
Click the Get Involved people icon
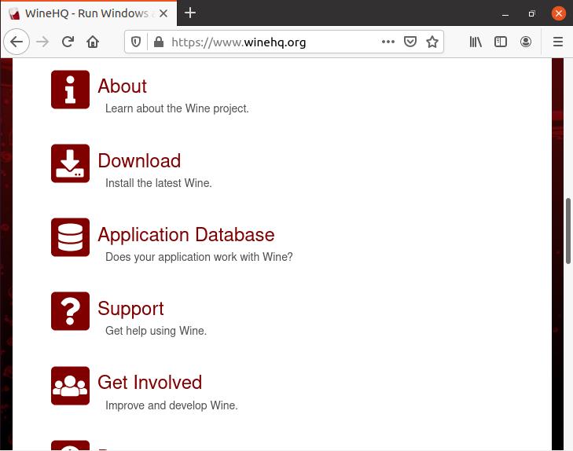coord(70,386)
